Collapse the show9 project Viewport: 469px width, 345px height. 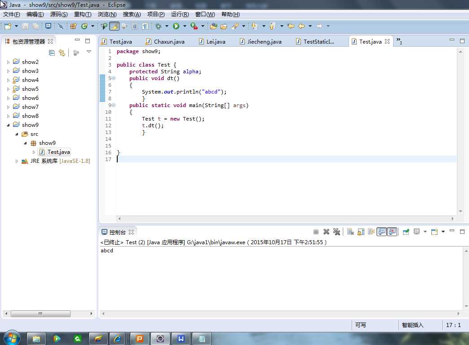pos(9,125)
